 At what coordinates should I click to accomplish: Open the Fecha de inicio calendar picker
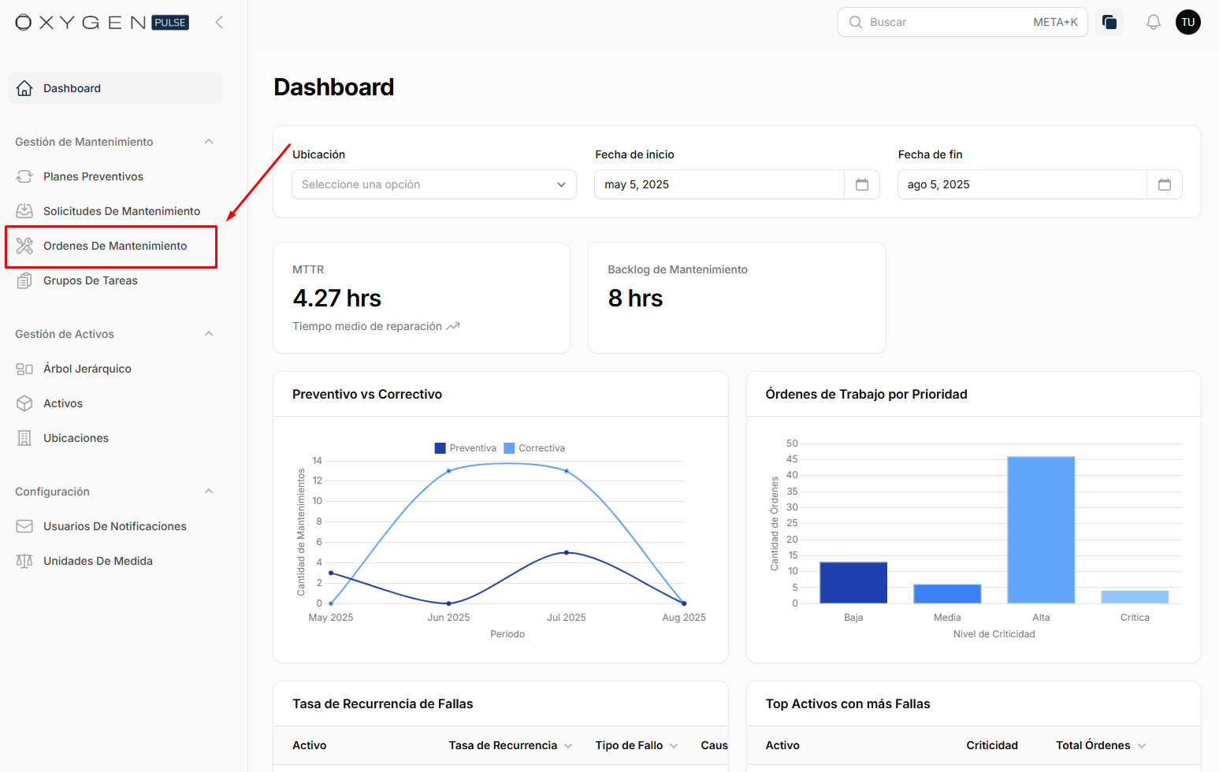coord(861,184)
